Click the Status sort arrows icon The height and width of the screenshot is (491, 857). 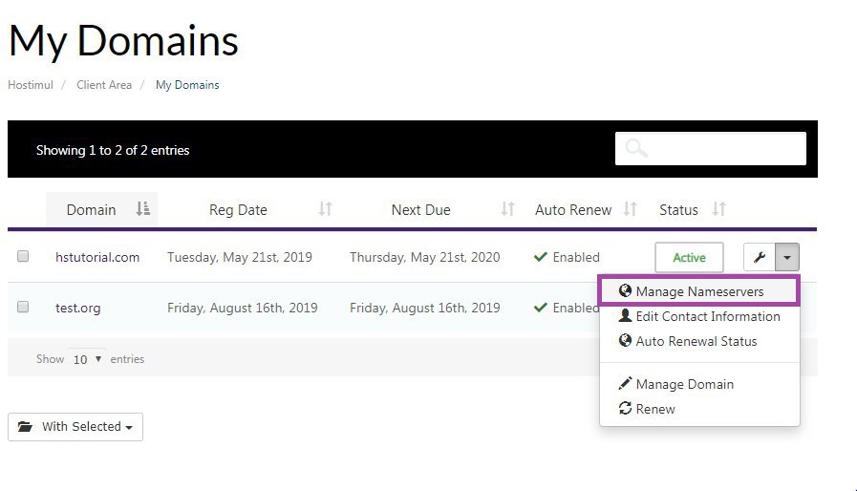pyautogui.click(x=719, y=209)
